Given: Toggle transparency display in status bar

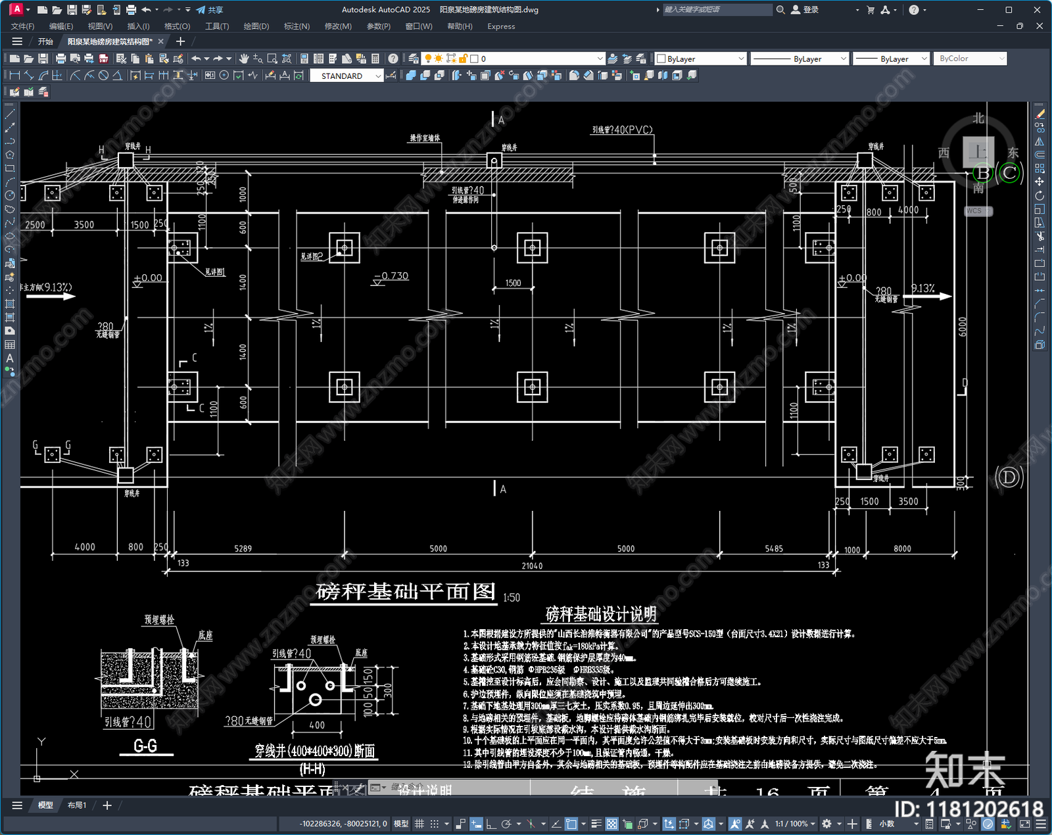Looking at the screenshot, I should click(x=611, y=824).
